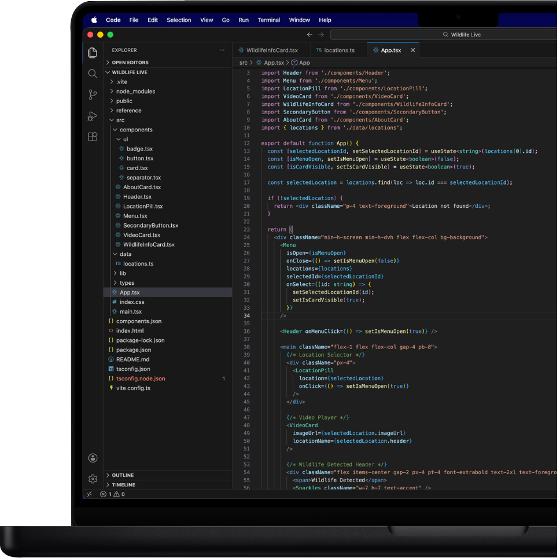
Task: Open the Search view in the Activity Bar
Action: click(x=93, y=74)
